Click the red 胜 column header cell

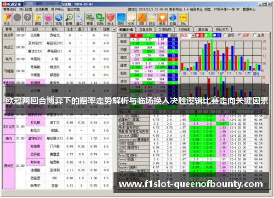pos(136,36)
